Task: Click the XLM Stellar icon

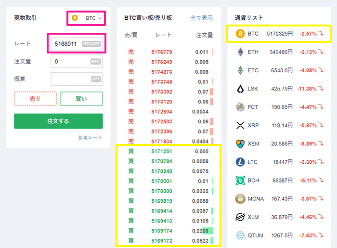Action: [x=240, y=217]
